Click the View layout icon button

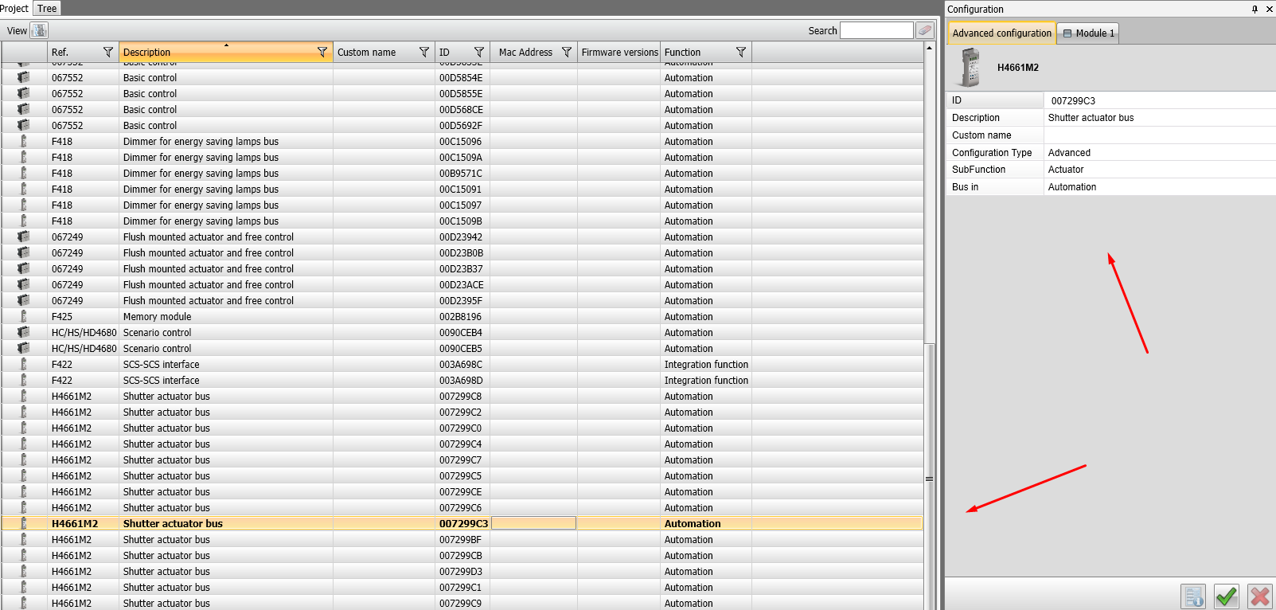[39, 31]
